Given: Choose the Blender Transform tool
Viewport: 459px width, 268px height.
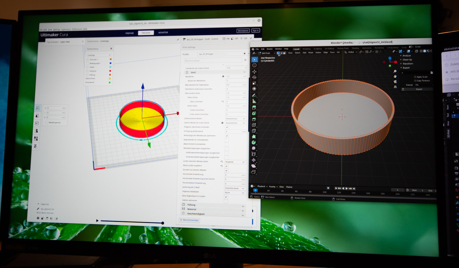Looking at the screenshot, I should (254, 89).
